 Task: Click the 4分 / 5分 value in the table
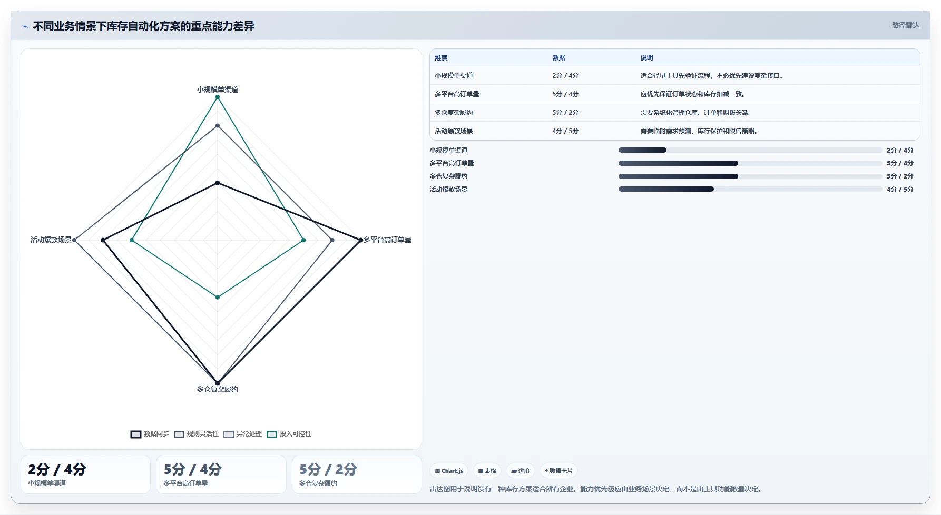tap(565, 131)
